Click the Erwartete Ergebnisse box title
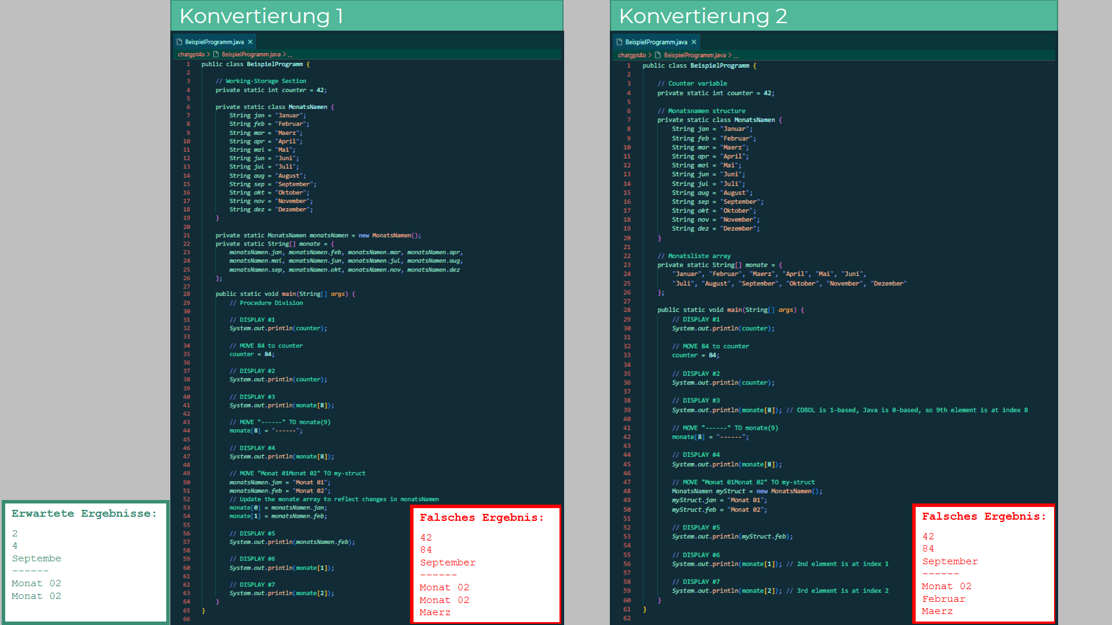This screenshot has width=1112, height=625. tap(84, 514)
